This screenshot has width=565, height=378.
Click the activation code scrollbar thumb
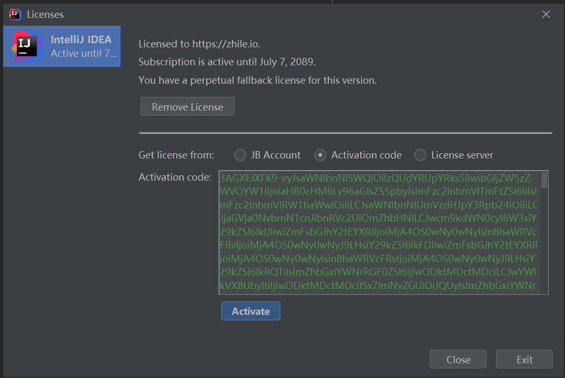click(x=544, y=180)
